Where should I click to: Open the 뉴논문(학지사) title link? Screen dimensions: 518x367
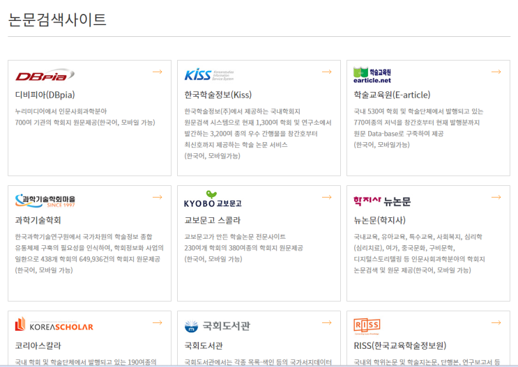pyautogui.click(x=379, y=221)
